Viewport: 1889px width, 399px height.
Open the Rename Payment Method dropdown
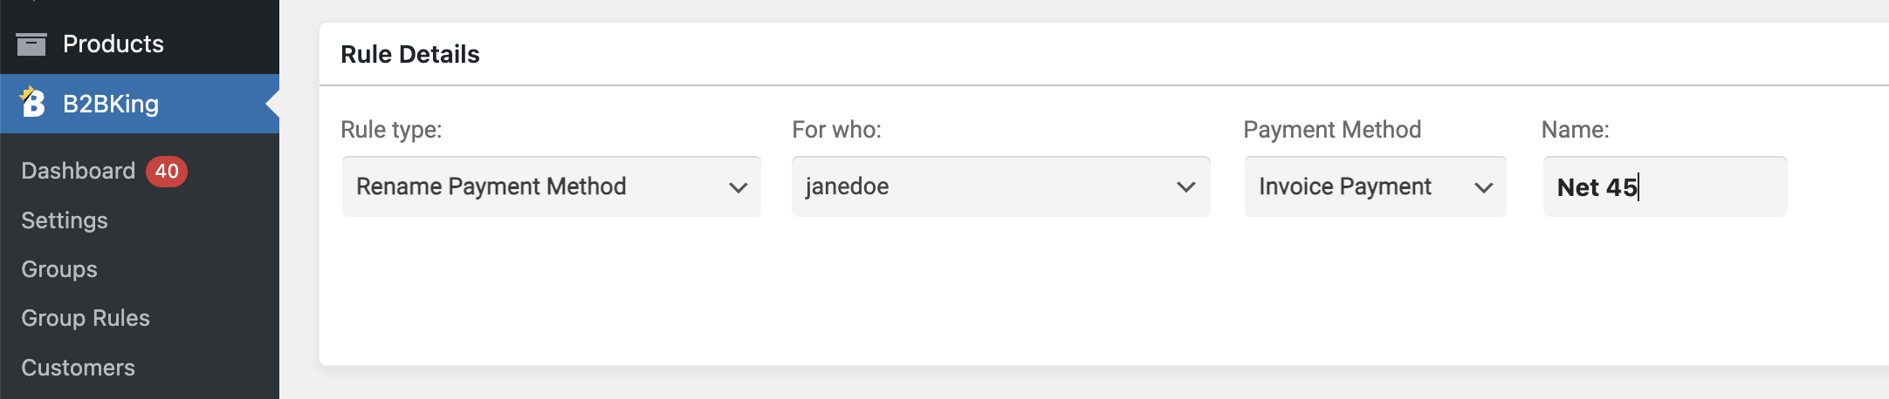(552, 186)
